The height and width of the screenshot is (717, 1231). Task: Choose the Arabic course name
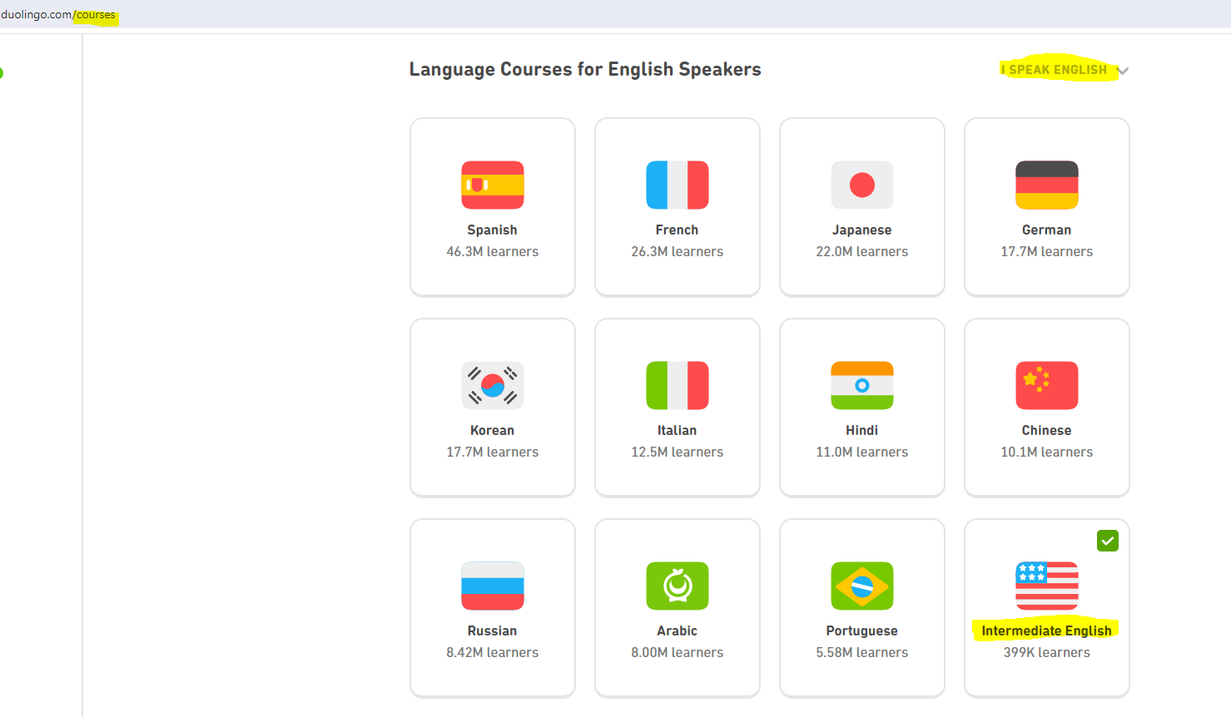678,630
